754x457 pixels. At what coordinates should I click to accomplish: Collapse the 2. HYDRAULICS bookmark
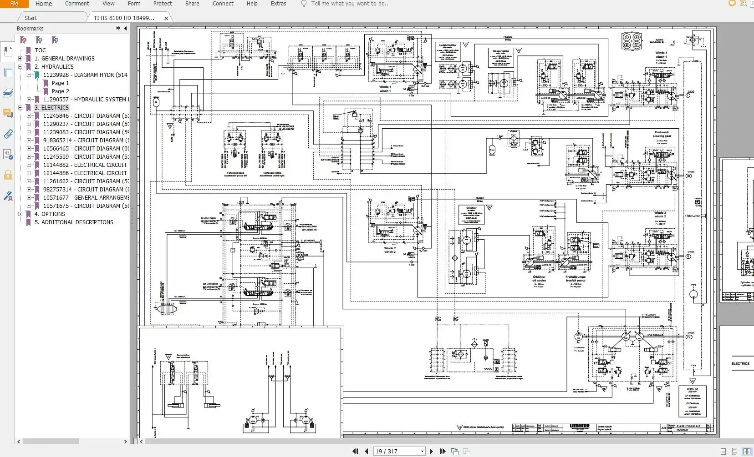coord(20,66)
